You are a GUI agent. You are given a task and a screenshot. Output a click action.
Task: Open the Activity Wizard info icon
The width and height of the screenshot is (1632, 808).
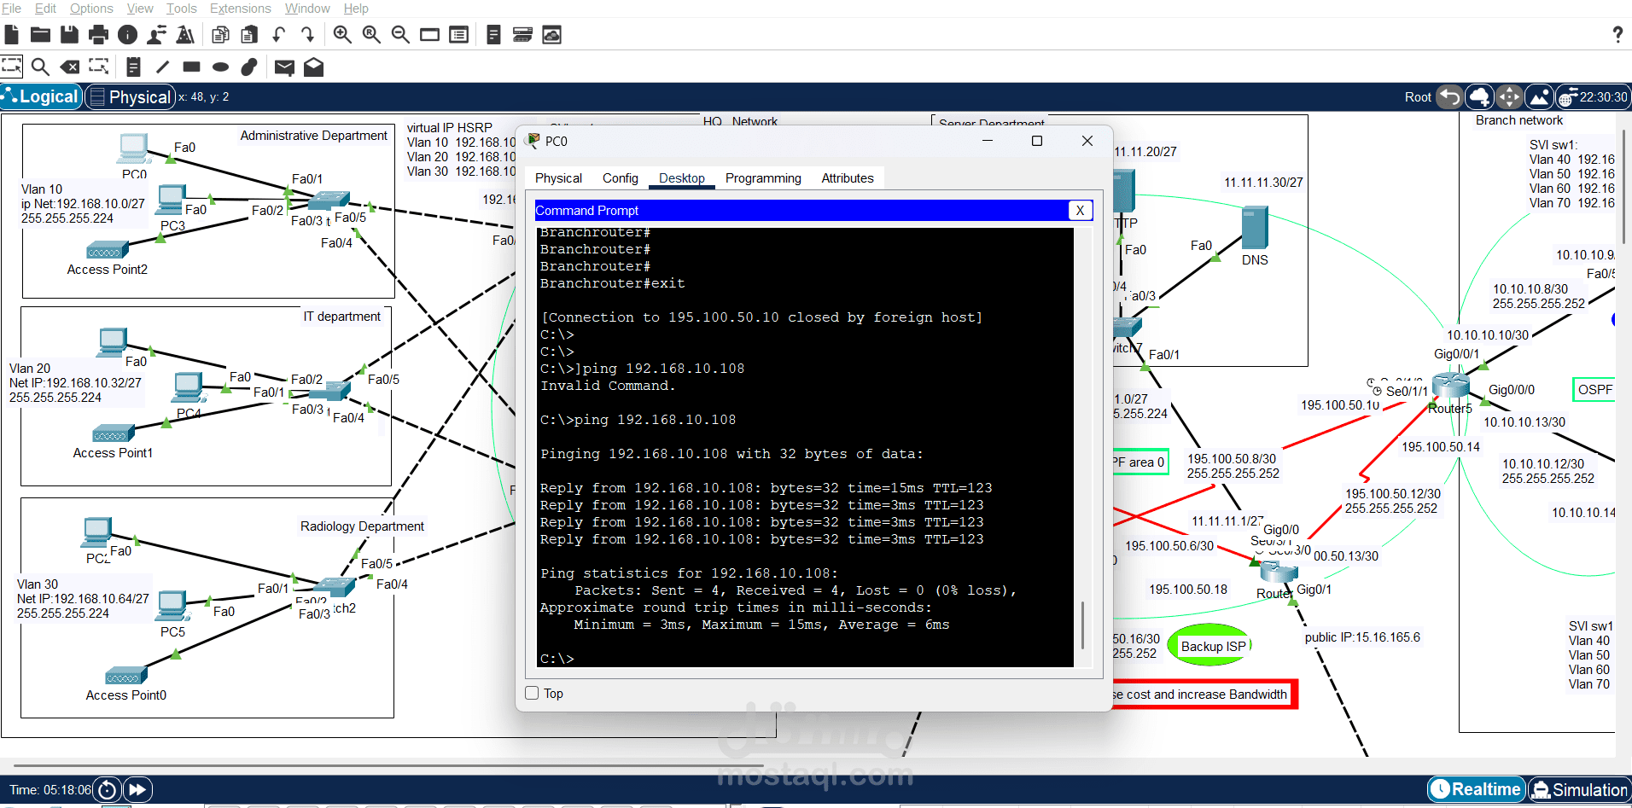(x=127, y=35)
